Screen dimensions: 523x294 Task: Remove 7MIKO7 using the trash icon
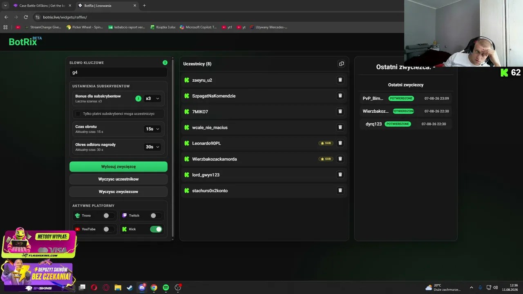point(340,111)
